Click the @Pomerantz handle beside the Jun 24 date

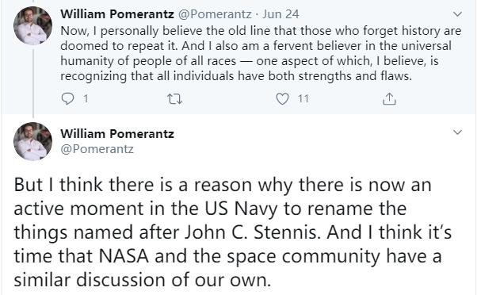(x=215, y=14)
